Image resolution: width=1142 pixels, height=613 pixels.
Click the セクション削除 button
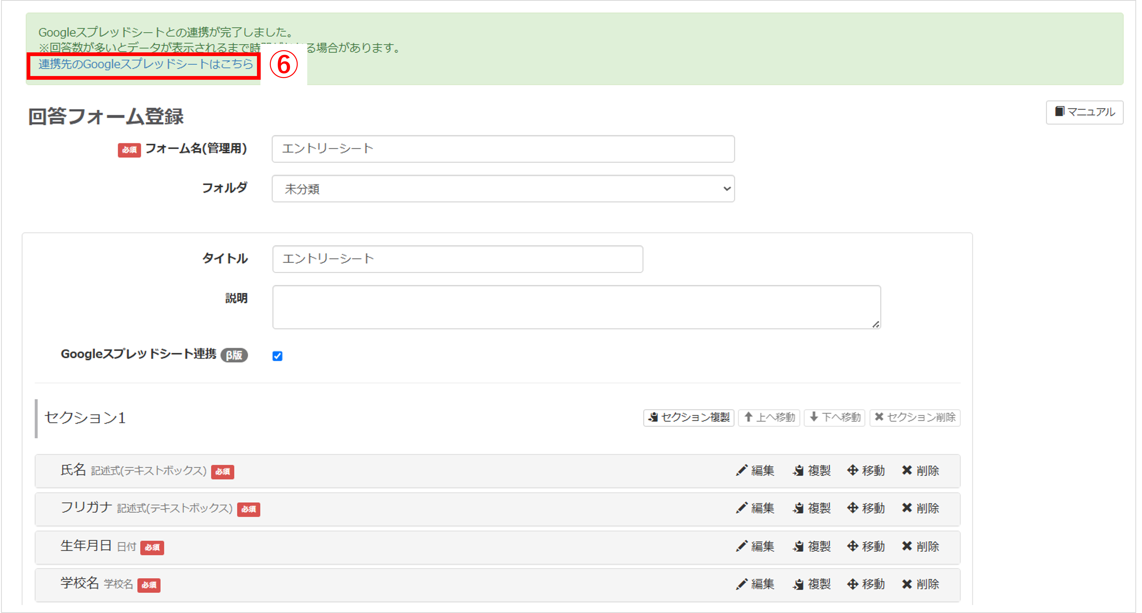click(915, 417)
